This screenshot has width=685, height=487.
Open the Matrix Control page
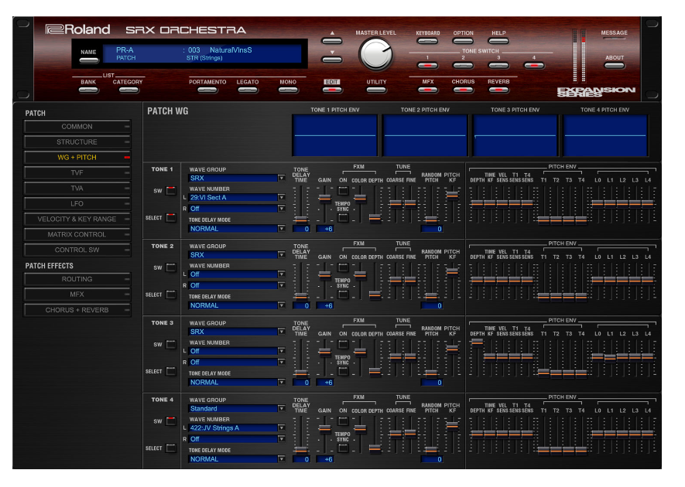pos(77,234)
